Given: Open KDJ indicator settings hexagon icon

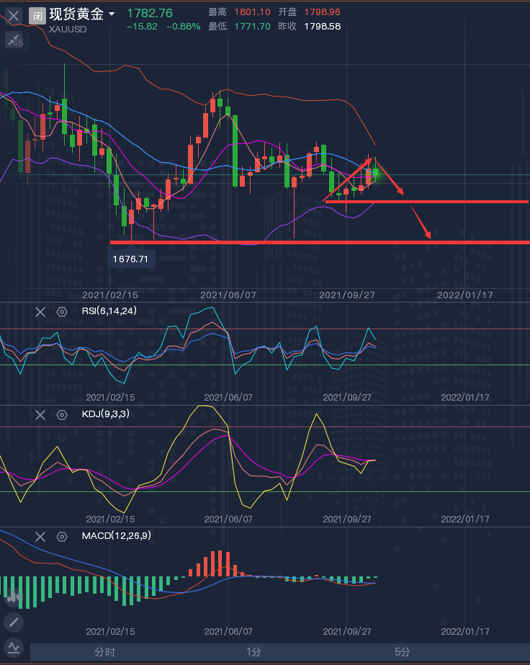Looking at the screenshot, I should coord(62,414).
